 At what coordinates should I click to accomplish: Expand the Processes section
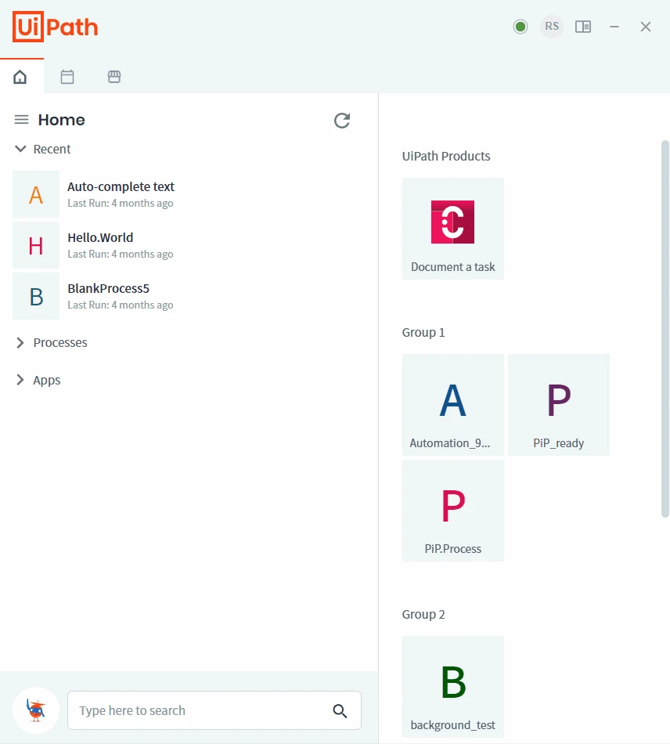tap(20, 342)
